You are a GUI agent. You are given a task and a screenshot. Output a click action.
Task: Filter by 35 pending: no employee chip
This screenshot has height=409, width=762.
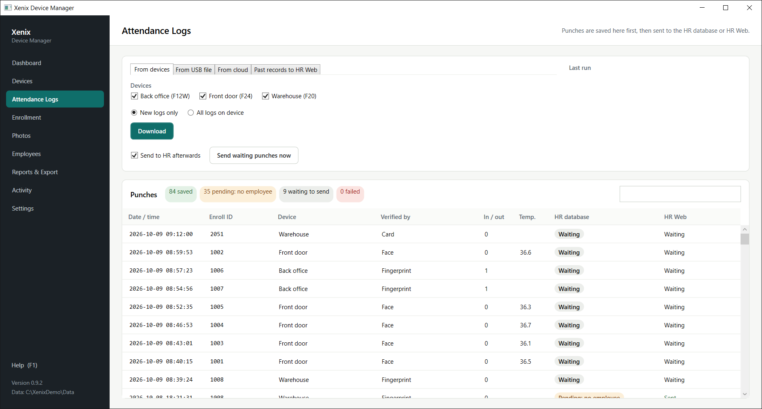[x=238, y=194]
